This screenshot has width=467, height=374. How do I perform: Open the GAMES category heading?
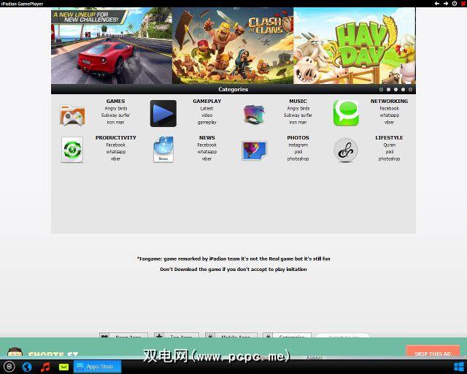coord(115,101)
